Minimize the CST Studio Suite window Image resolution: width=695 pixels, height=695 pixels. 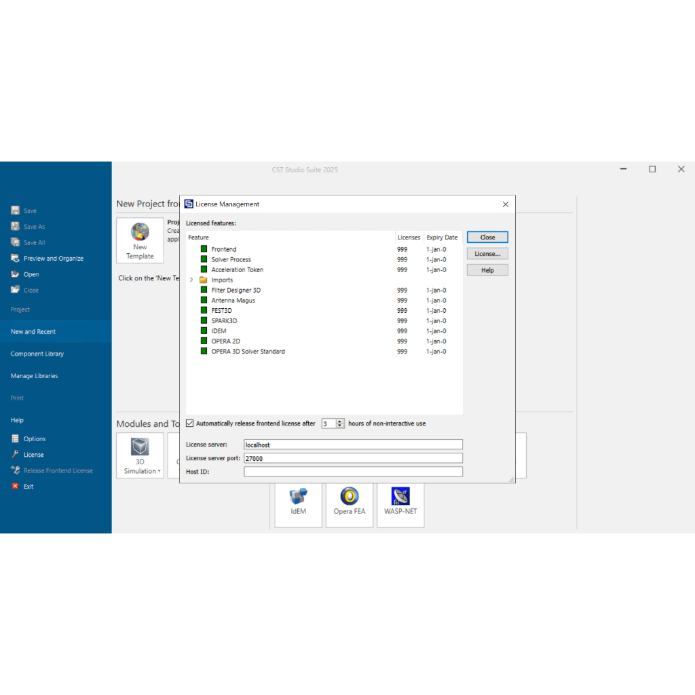click(624, 169)
